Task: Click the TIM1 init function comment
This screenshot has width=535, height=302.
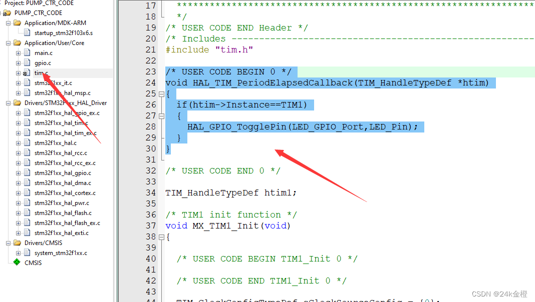Action: tap(231, 214)
